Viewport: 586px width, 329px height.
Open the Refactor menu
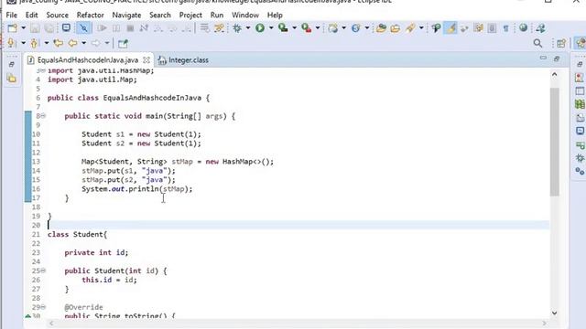tap(90, 15)
